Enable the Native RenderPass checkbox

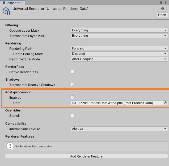pyautogui.click(x=73, y=72)
